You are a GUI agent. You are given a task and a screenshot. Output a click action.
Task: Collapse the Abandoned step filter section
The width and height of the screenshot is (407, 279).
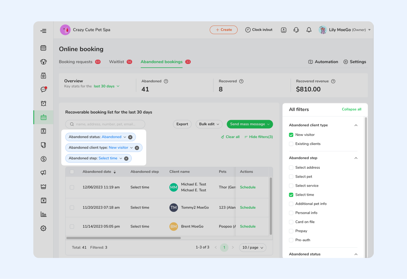[356, 158]
